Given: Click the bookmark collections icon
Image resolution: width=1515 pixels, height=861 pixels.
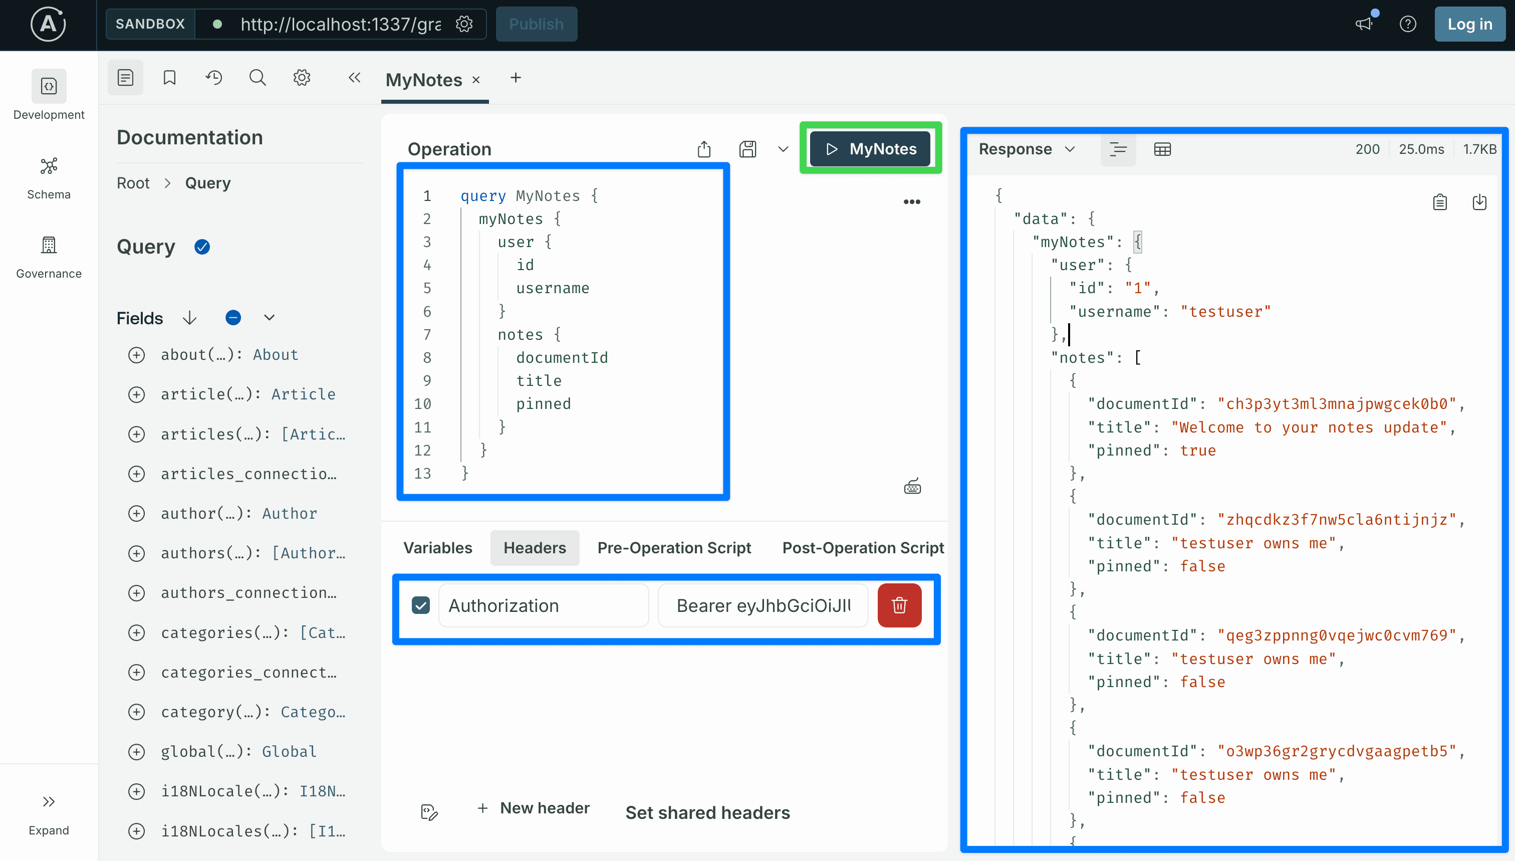Looking at the screenshot, I should tap(169, 78).
